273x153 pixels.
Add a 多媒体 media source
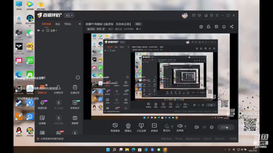154,127
